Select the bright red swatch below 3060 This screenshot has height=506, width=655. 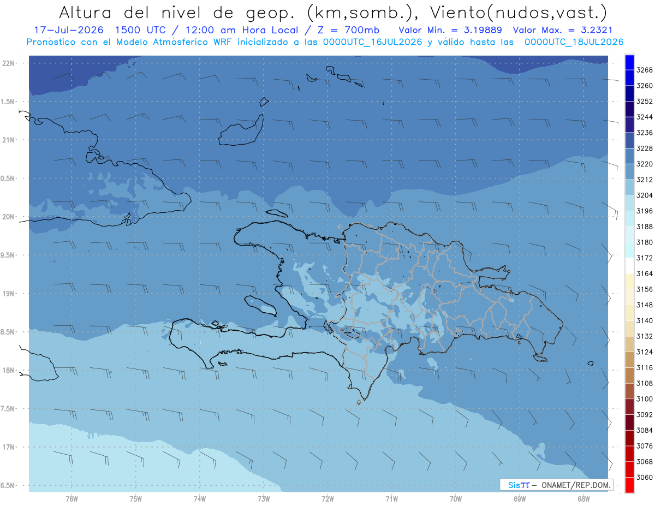point(629,485)
